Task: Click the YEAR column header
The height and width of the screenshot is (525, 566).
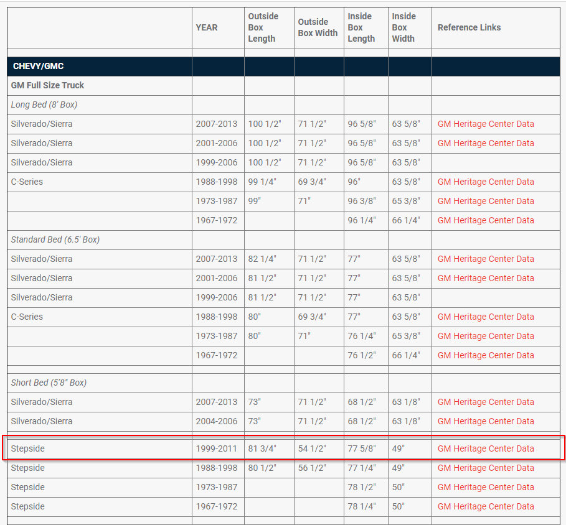Action: (x=207, y=27)
